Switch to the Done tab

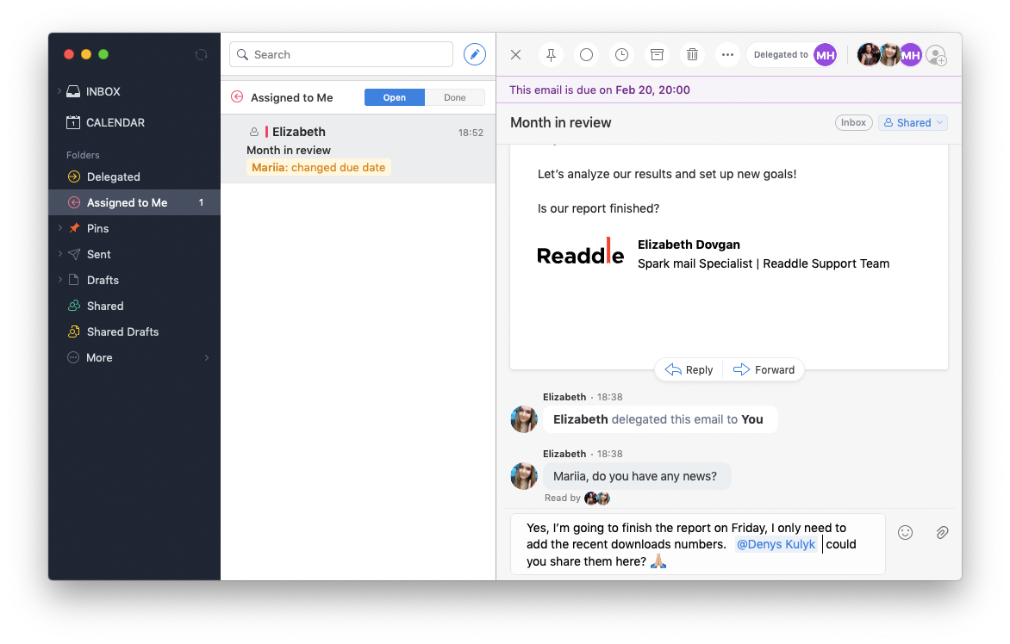click(455, 98)
